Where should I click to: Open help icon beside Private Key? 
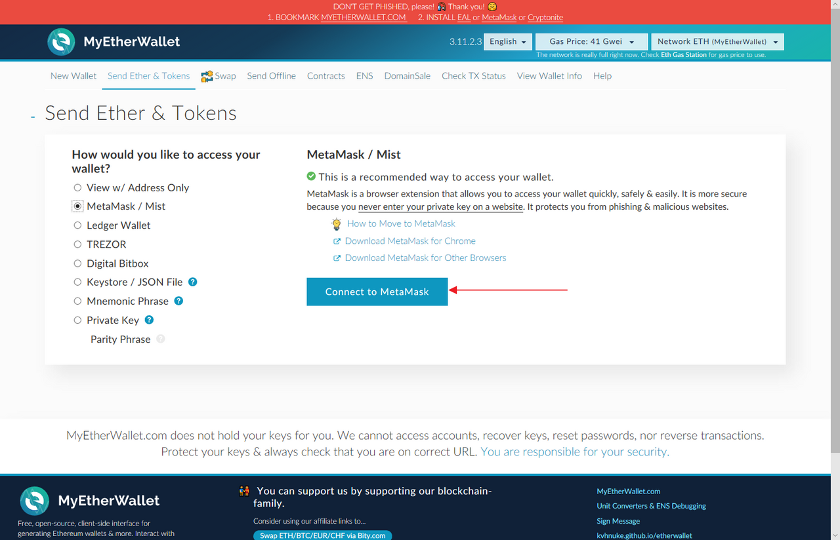pos(149,320)
